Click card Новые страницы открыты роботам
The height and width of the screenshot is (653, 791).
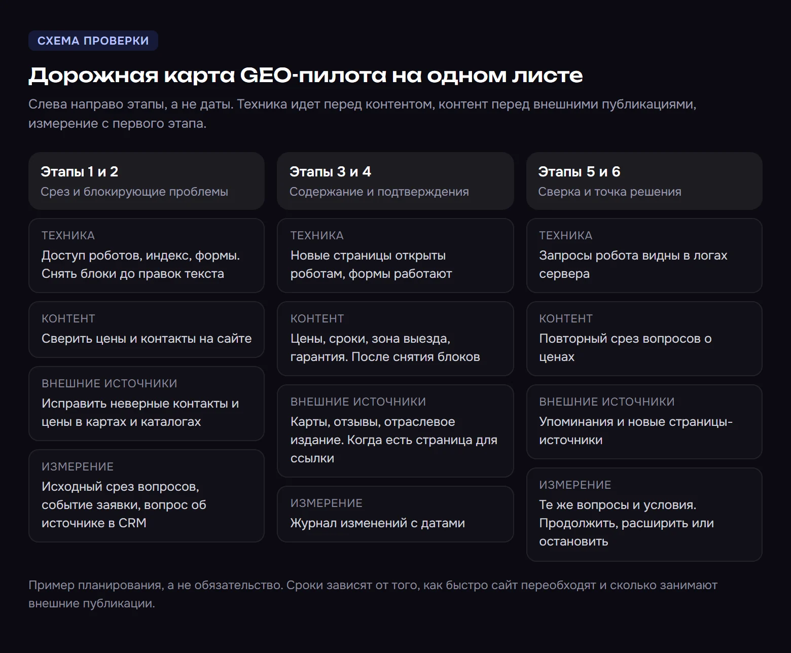pos(395,256)
